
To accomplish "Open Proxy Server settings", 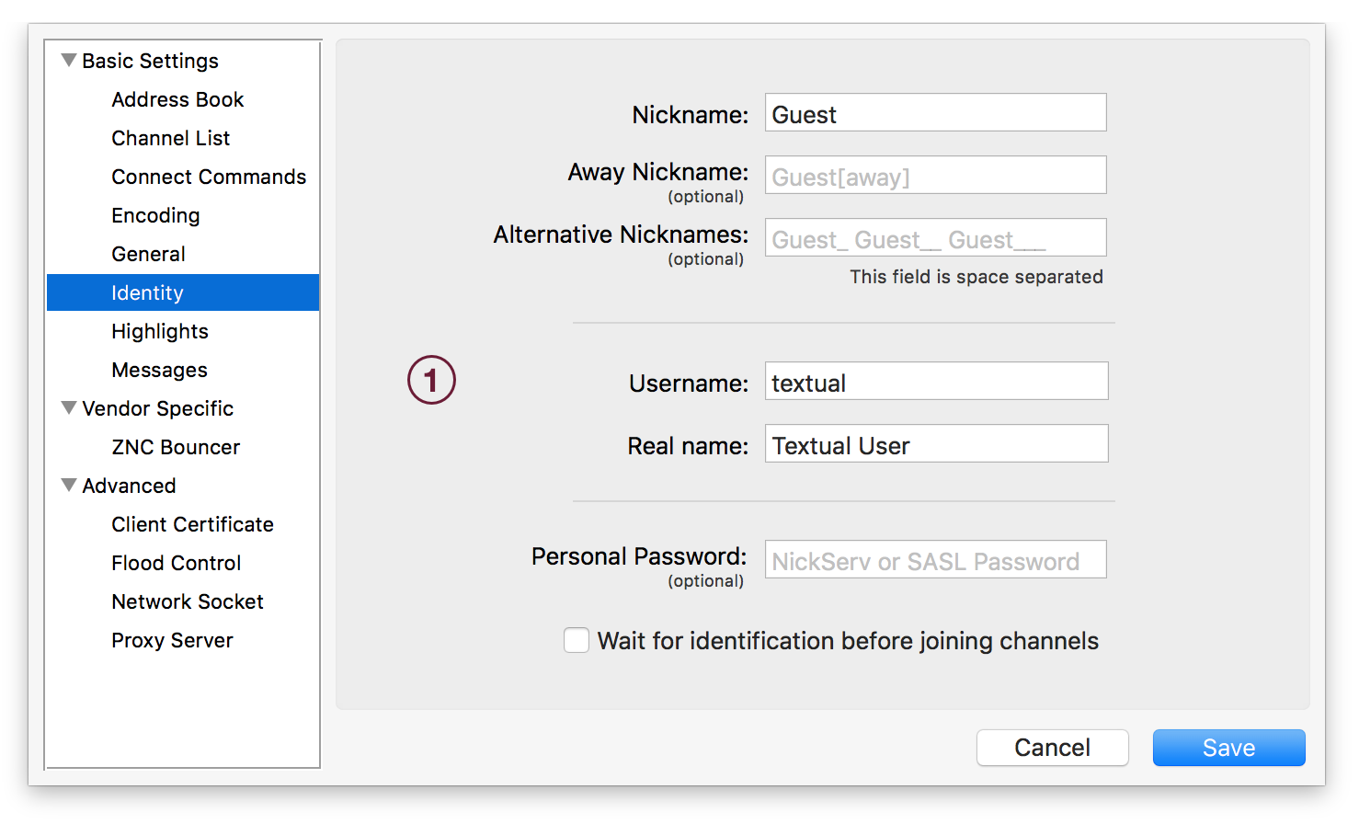I will point(173,640).
